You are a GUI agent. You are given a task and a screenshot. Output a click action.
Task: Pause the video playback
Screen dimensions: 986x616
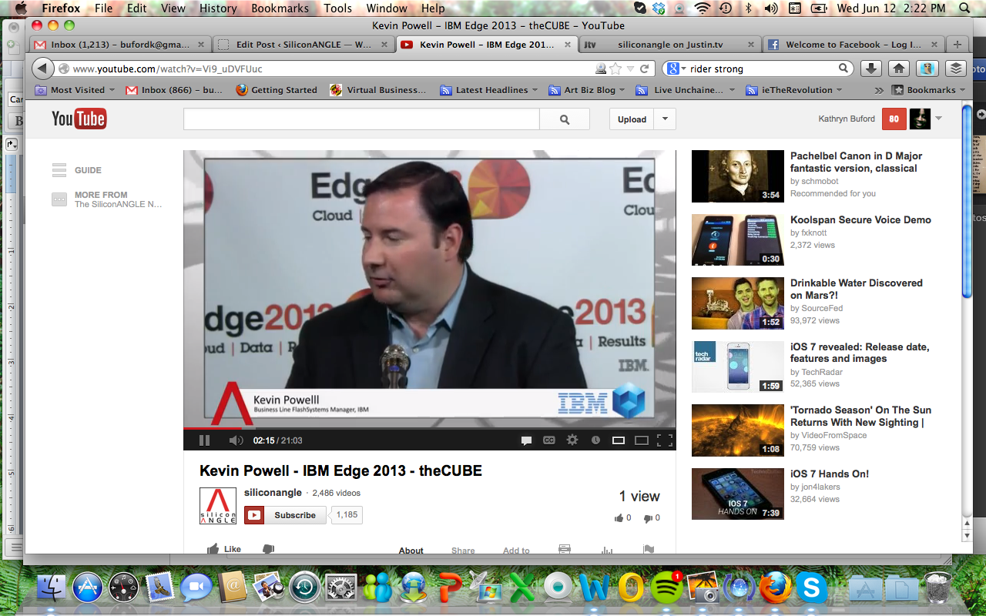tap(204, 440)
